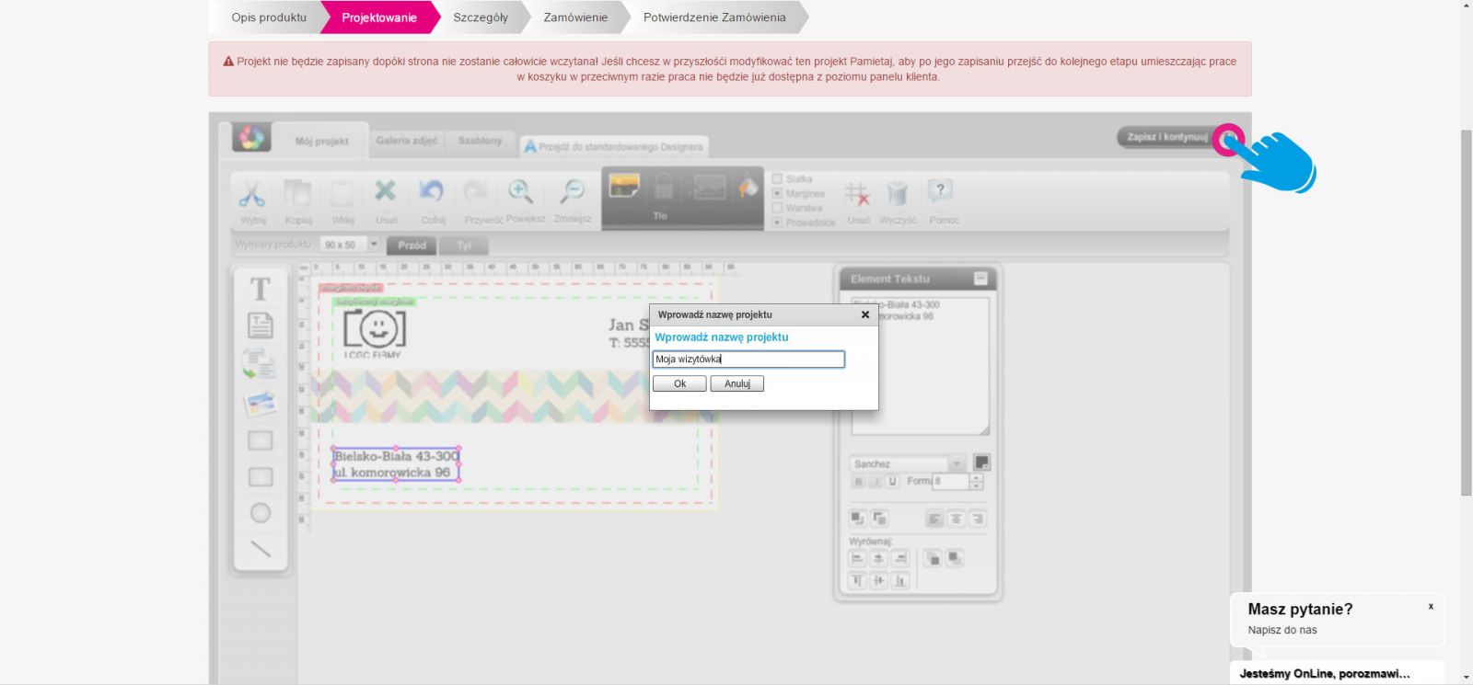Toggle the Warstwa checkbox
The height and width of the screenshot is (685, 1473).
coord(777,208)
